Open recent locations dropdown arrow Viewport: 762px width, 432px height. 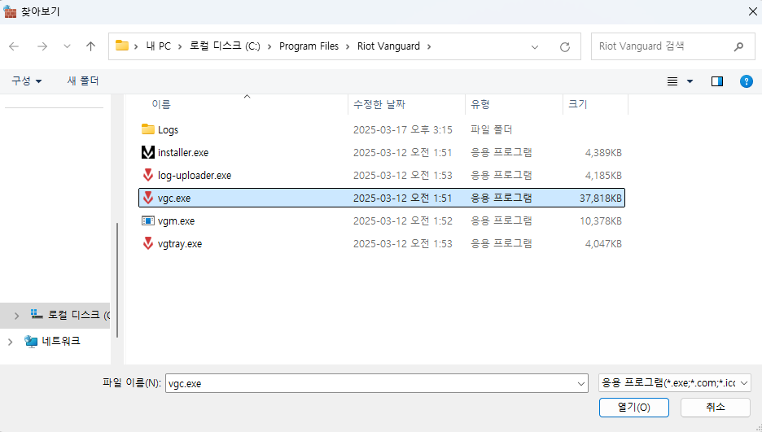click(x=67, y=46)
